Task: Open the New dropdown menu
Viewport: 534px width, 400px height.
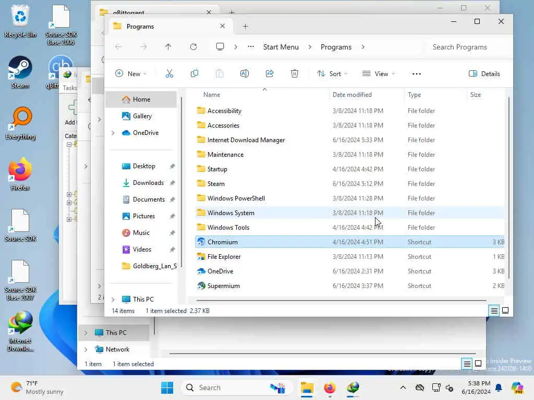Action: [x=131, y=74]
